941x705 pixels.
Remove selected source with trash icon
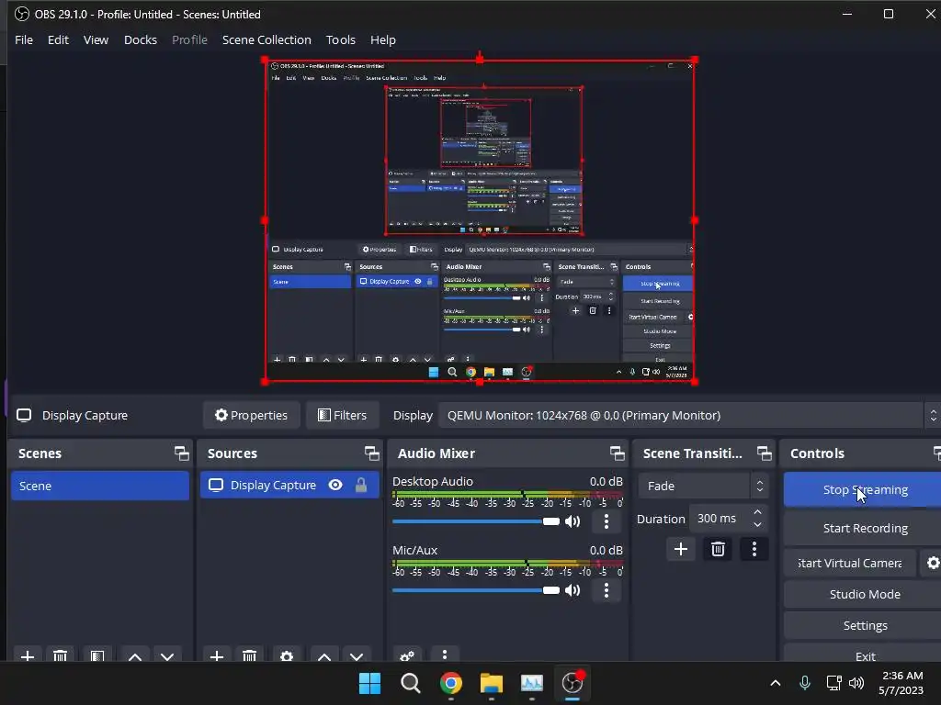250,655
